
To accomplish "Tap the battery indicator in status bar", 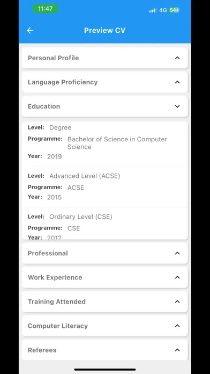I will 174,10.
